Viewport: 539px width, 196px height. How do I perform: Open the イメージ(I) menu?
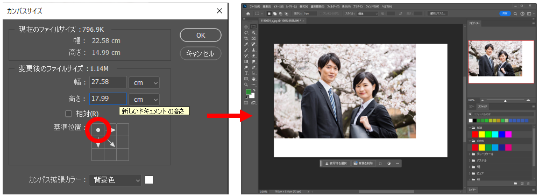pyautogui.click(x=279, y=6)
